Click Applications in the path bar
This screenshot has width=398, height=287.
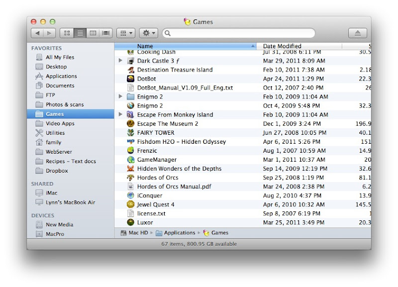pos(180,233)
